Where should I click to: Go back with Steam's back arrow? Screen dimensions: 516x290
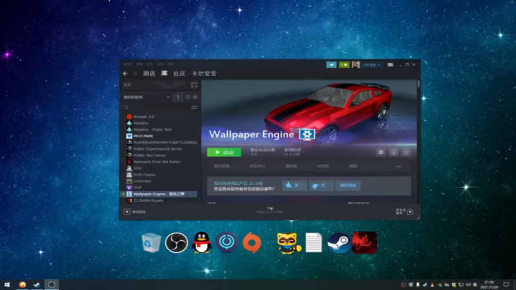(x=125, y=73)
